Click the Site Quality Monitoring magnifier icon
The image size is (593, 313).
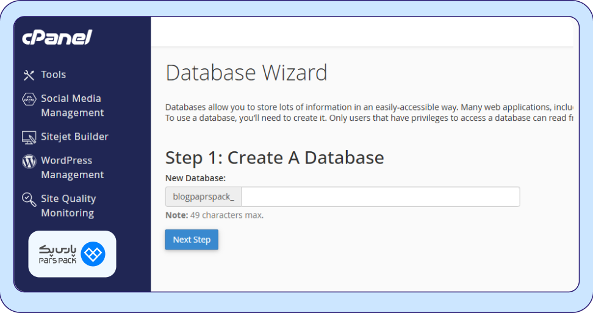tap(29, 200)
